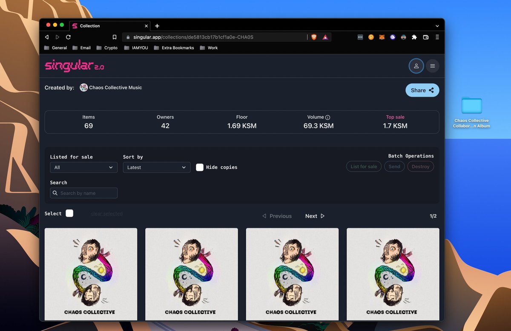Open the Singular hamburger menu button
The height and width of the screenshot is (331, 511).
click(x=432, y=66)
